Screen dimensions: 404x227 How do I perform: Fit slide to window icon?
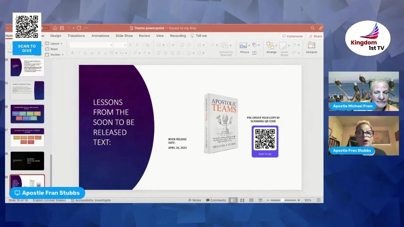(318, 200)
